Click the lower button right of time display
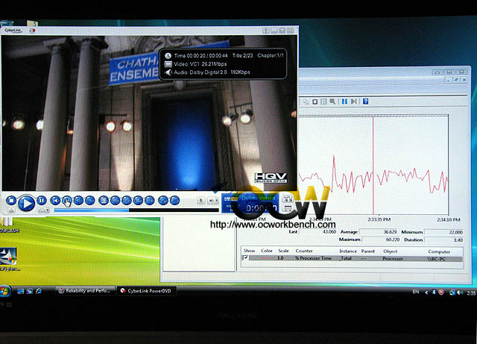Screen dimensions: 477x344 coord(287,208)
